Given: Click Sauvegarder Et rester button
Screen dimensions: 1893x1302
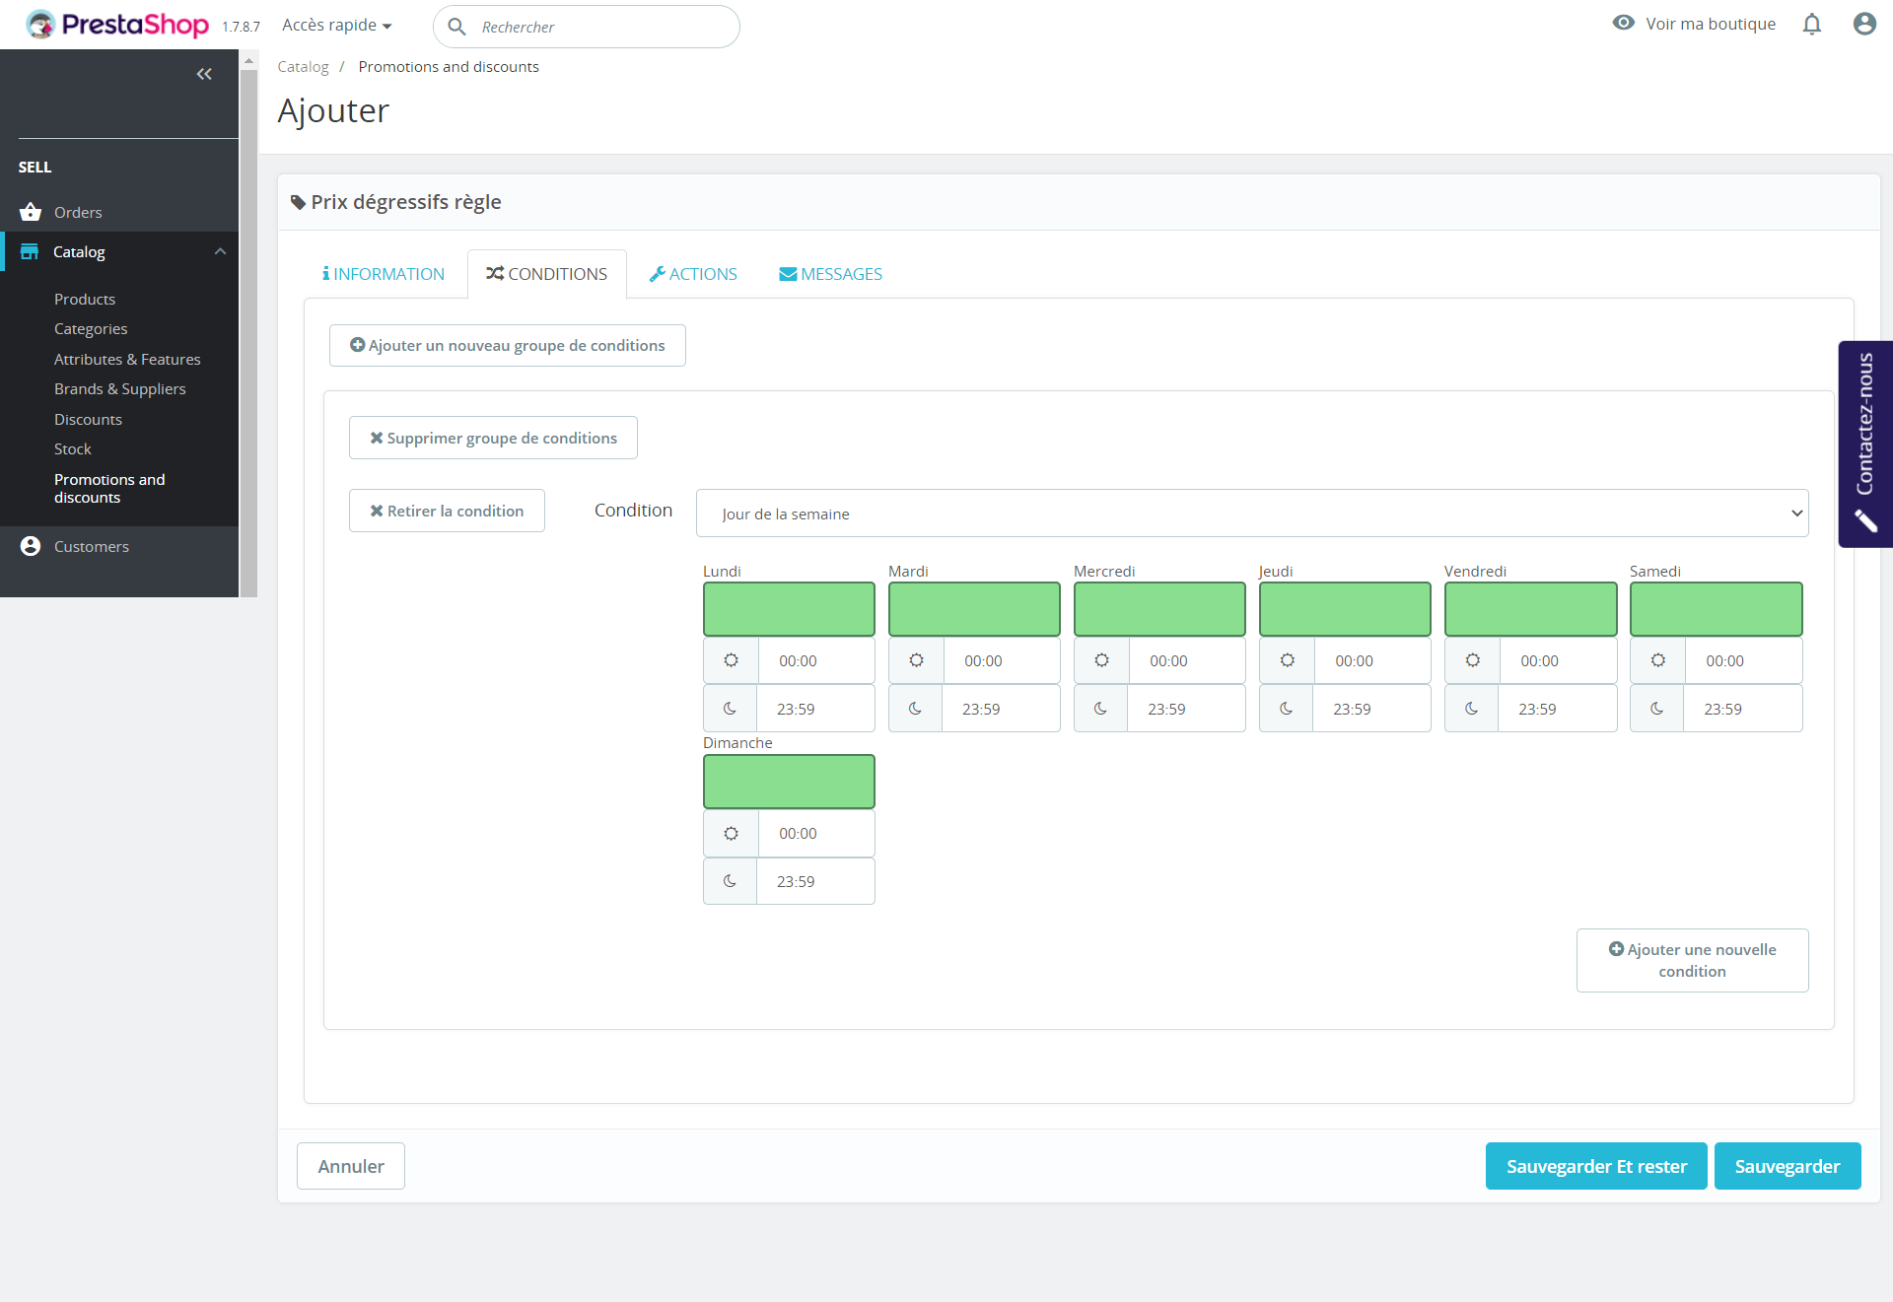Looking at the screenshot, I should (x=1596, y=1166).
